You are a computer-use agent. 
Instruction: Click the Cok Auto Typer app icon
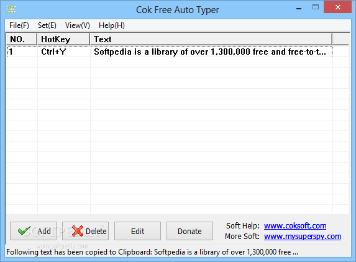(11, 9)
